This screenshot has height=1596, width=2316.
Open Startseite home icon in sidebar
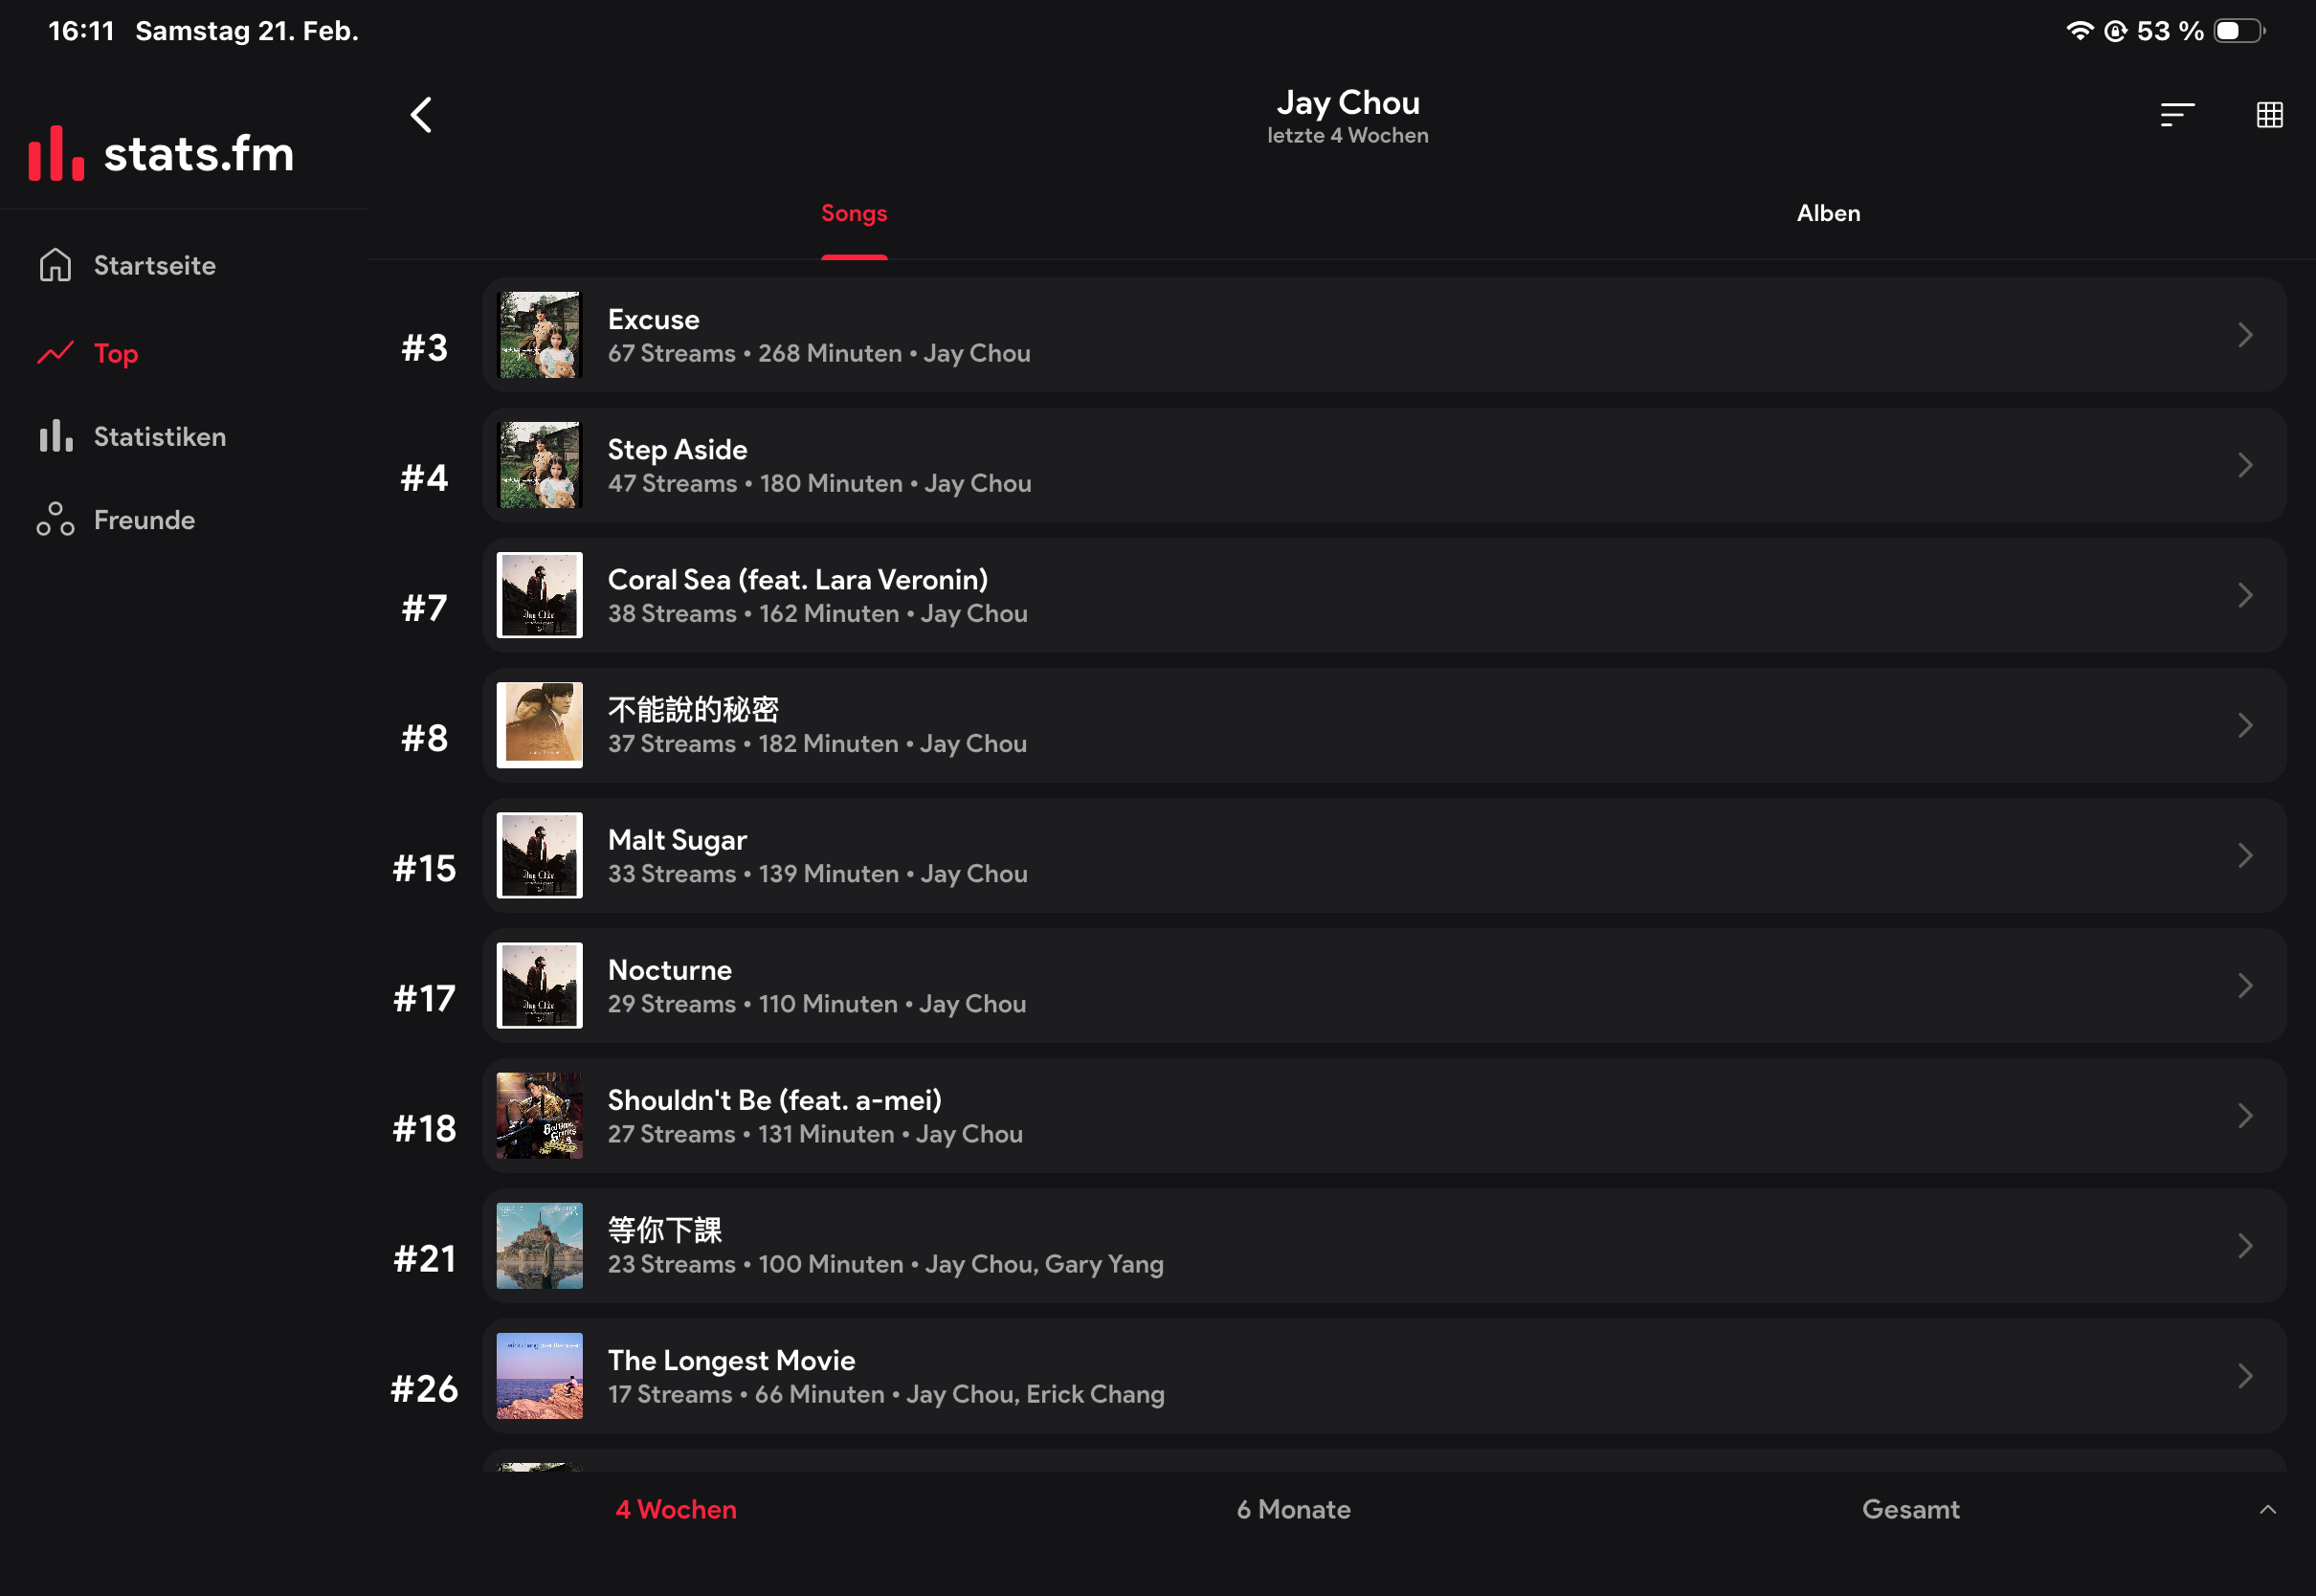pos(55,265)
